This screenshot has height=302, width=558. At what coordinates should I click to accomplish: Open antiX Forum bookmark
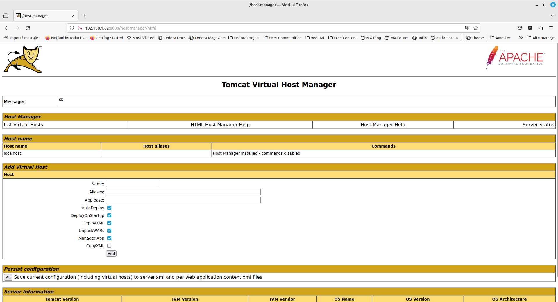(444, 38)
